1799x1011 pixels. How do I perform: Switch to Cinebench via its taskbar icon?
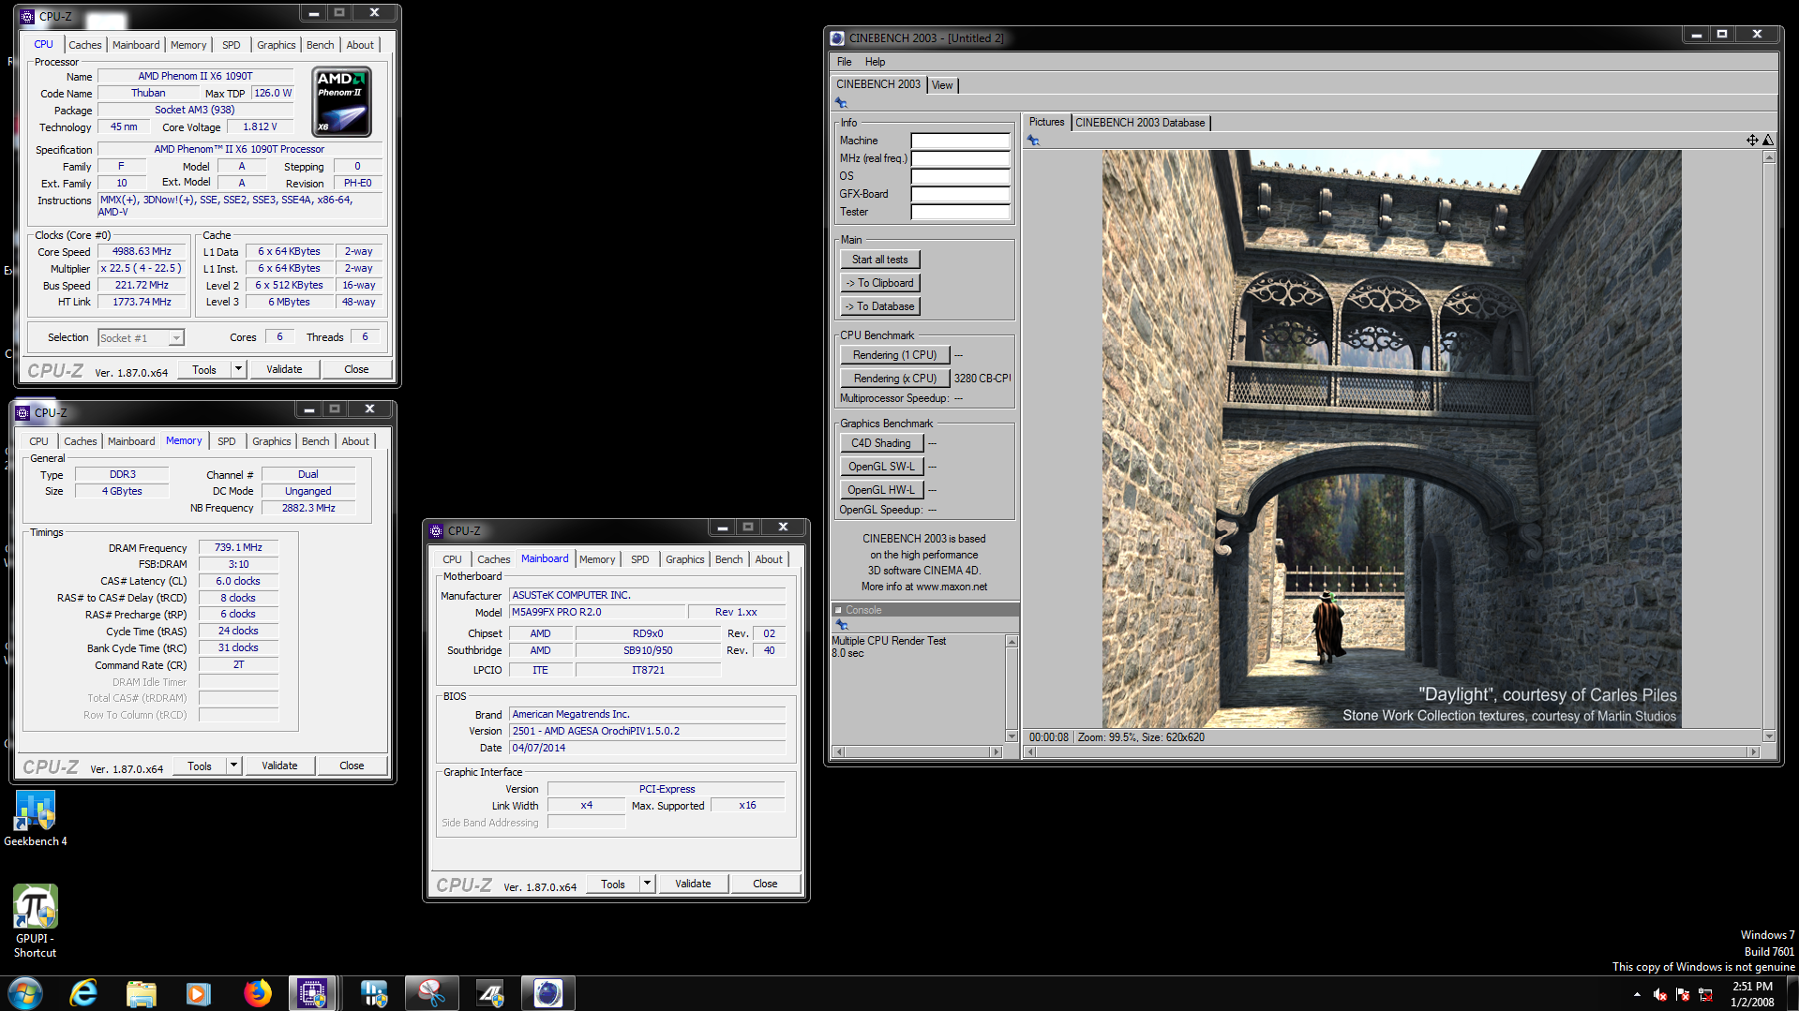click(548, 993)
